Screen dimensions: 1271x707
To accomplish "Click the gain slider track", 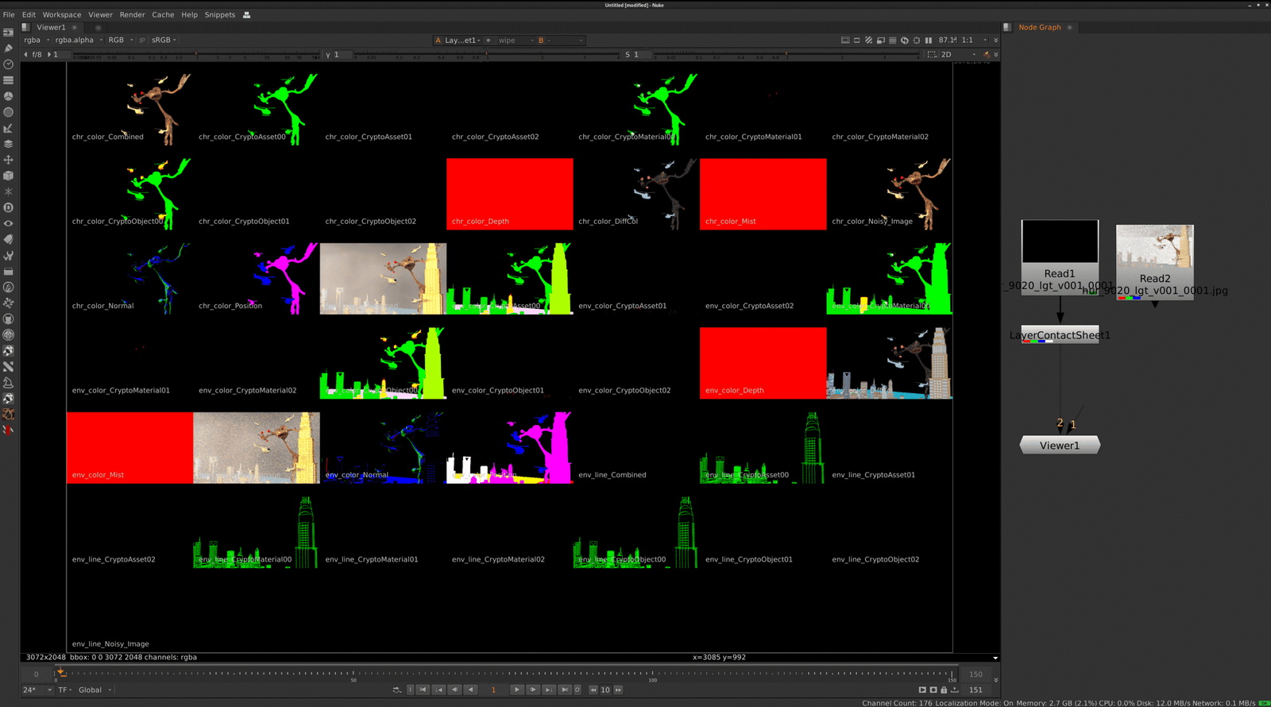I will pos(195,55).
